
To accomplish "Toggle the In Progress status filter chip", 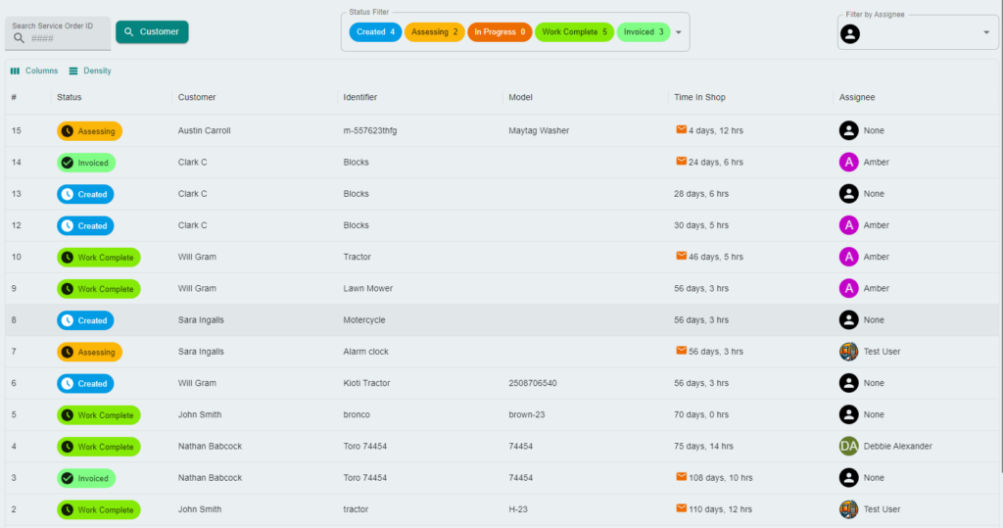I will click(500, 32).
